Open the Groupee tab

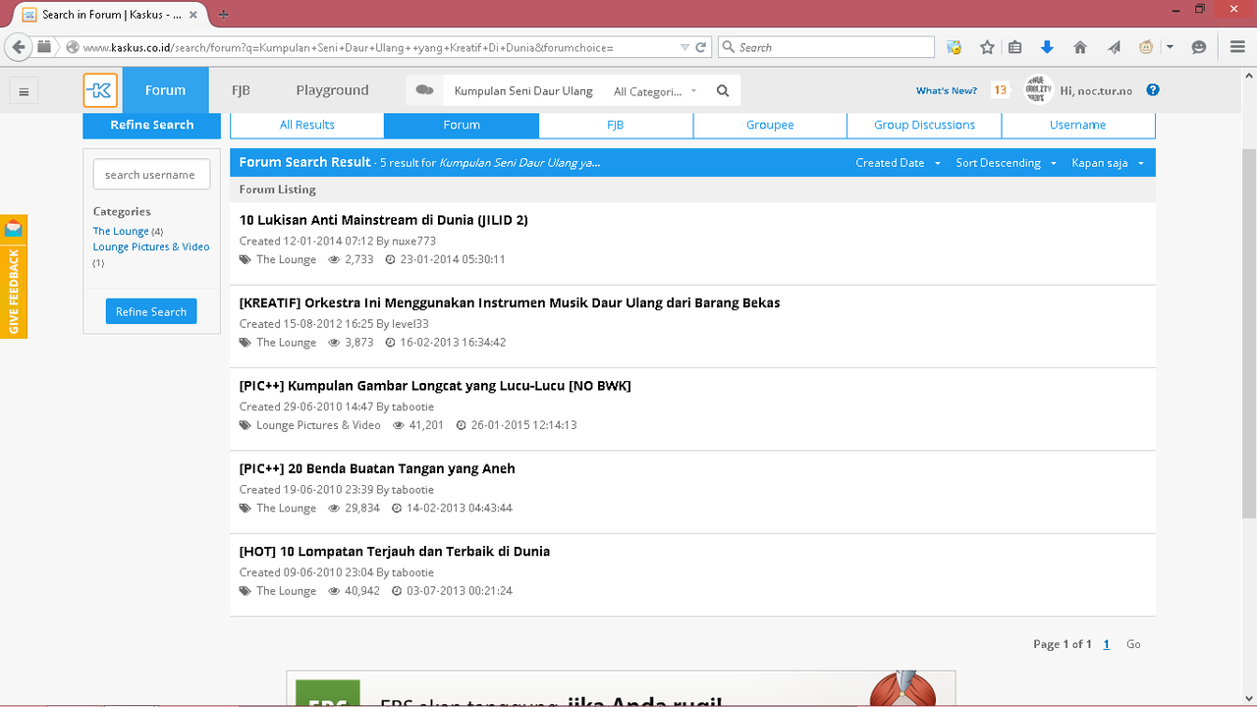(770, 125)
